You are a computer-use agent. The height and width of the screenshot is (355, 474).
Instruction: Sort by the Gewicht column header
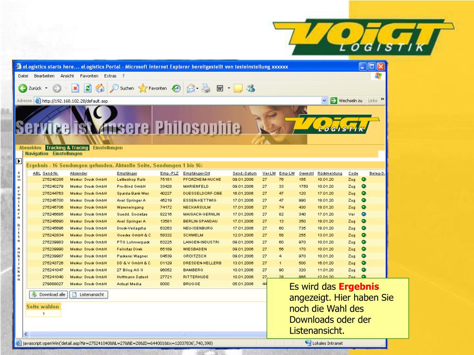click(x=306, y=173)
